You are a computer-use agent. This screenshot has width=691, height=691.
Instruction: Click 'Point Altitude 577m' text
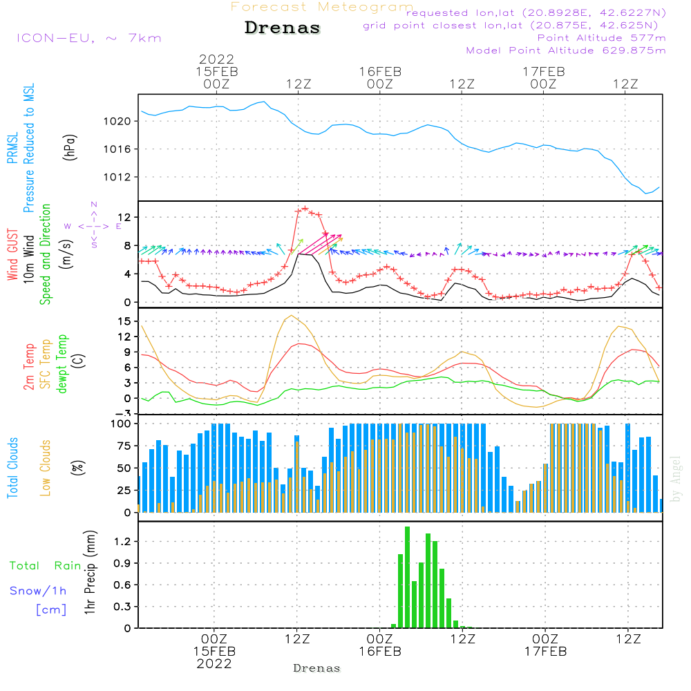[x=602, y=38]
